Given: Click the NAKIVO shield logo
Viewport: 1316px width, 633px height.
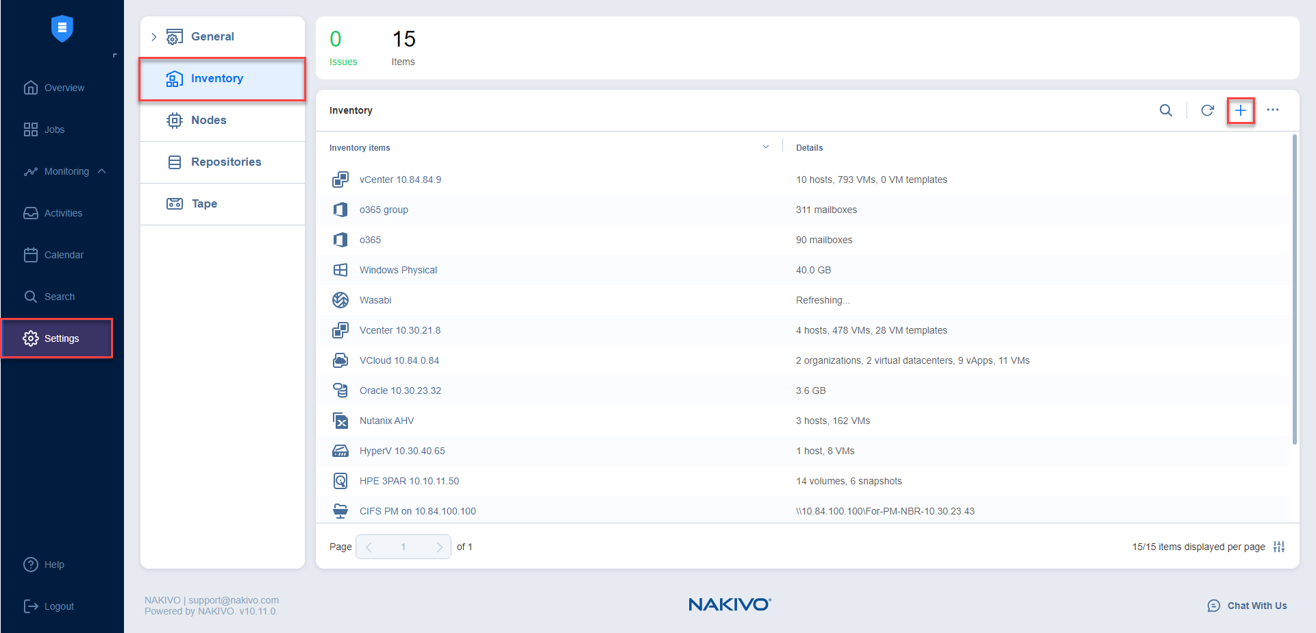Looking at the screenshot, I should pos(62,29).
